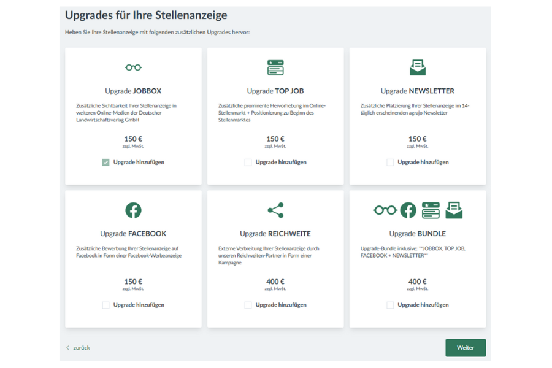The height and width of the screenshot is (368, 552).
Task: Click the 'Upgrade JOBBOX' title
Action: [x=133, y=91]
